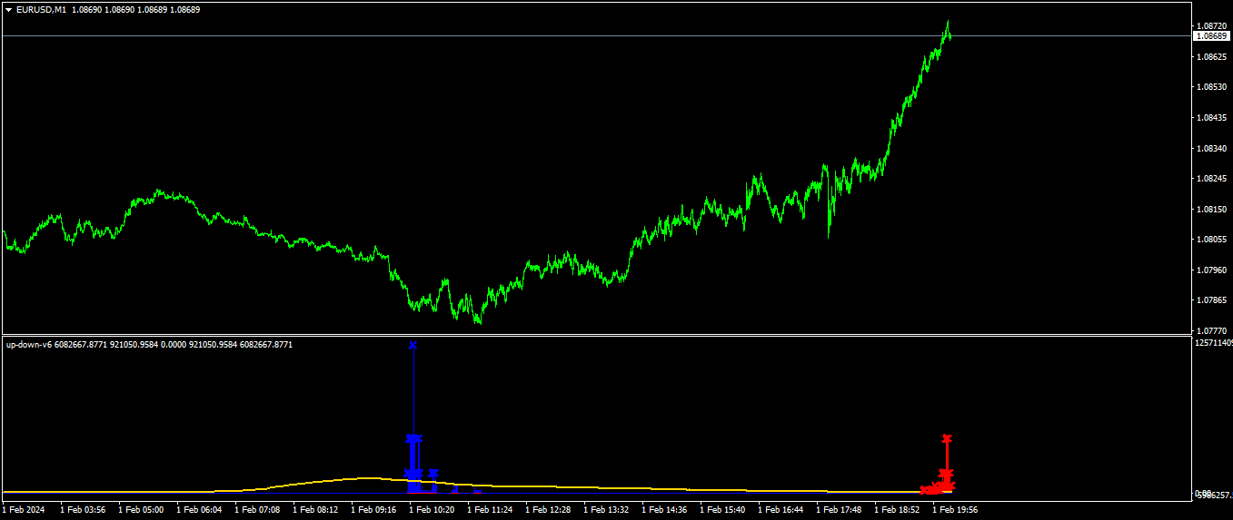This screenshot has height=520, width=1233.
Task: Click the 1 Feb 10:20 time label
Action: pos(432,510)
